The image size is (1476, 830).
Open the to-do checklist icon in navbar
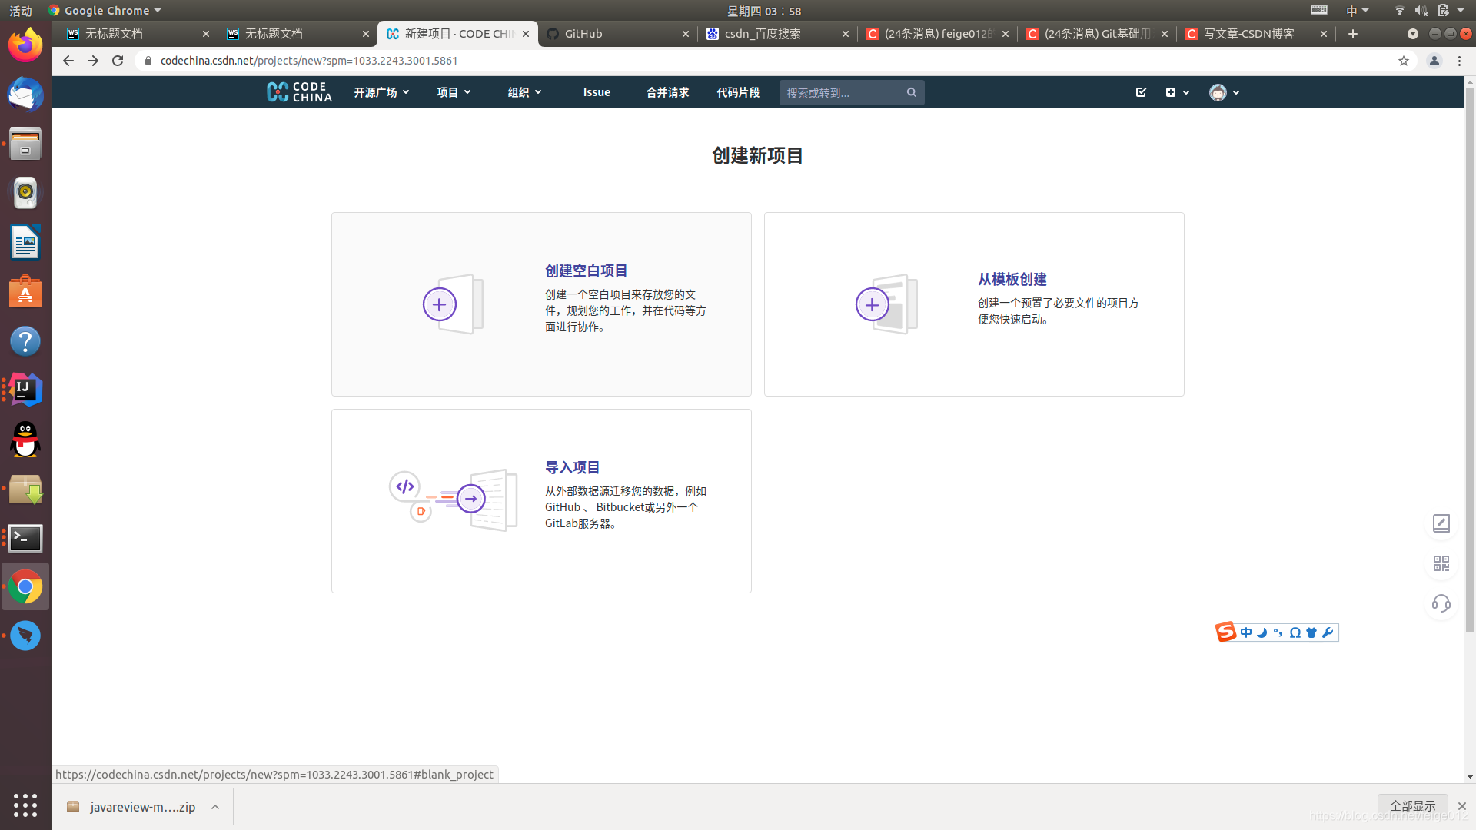1141,92
